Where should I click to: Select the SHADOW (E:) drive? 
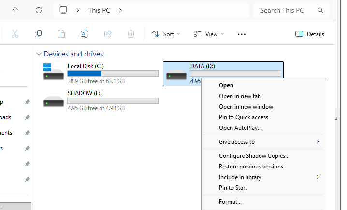click(x=100, y=100)
